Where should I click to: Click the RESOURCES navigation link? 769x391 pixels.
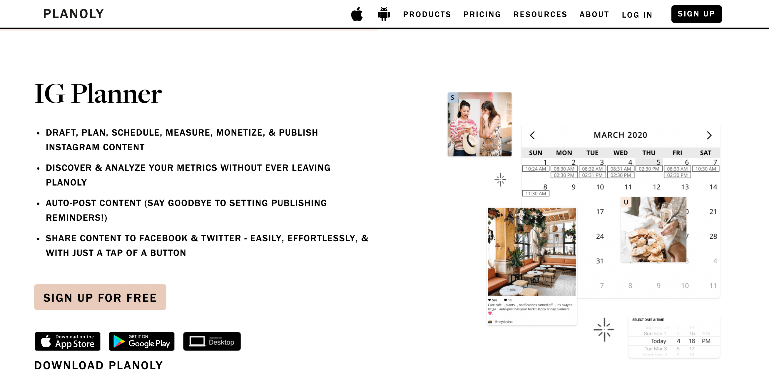(540, 14)
